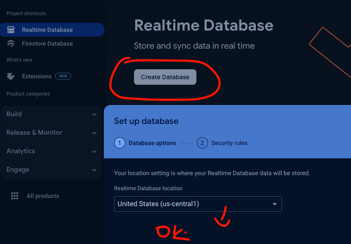Click the chevron next to Release & Monitor
The width and height of the screenshot is (351, 244).
pyautogui.click(x=94, y=133)
